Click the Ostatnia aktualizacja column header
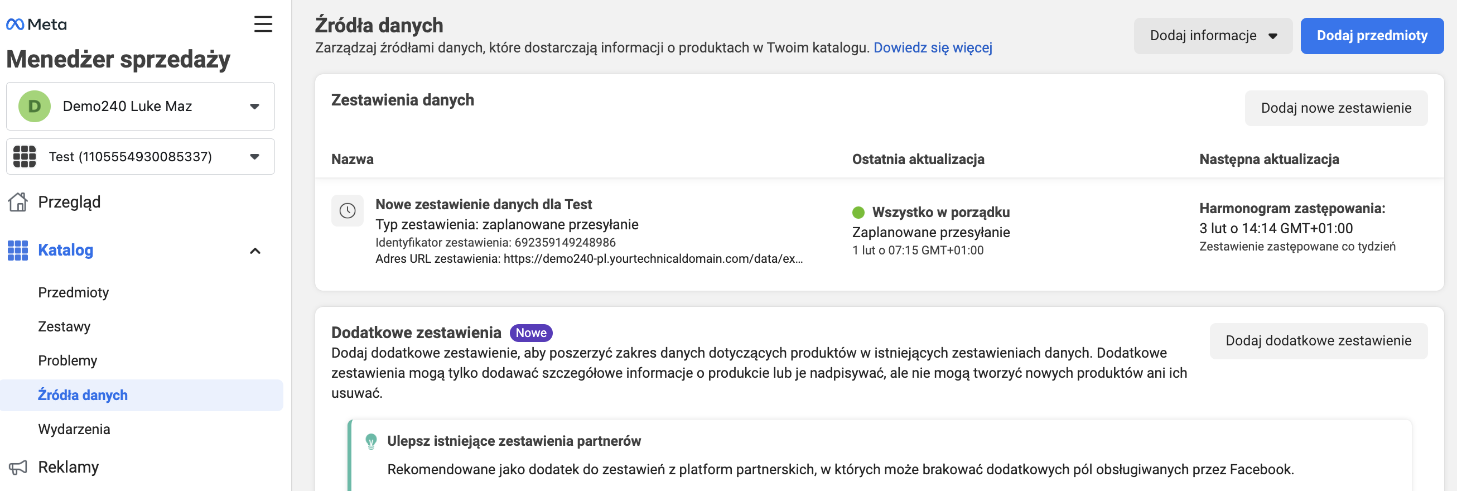The height and width of the screenshot is (491, 1457). click(x=918, y=159)
